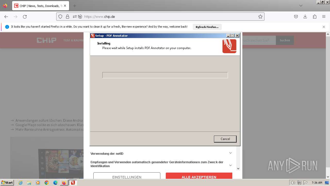Image resolution: width=330 pixels, height=186 pixels.
Task: Click the site security padlock icon
Action: tap(68, 17)
